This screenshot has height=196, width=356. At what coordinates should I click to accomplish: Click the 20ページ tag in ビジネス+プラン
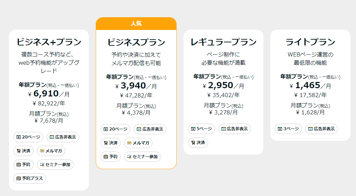click(28, 137)
